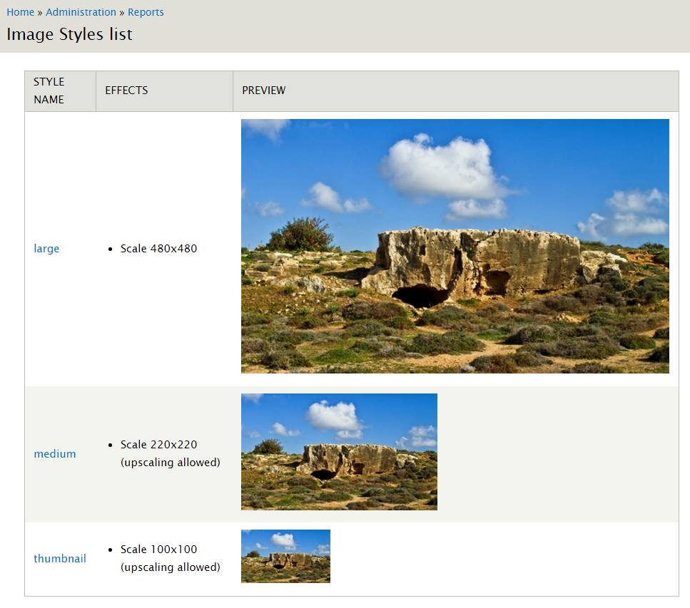Image resolution: width=690 pixels, height=608 pixels.
Task: Click the upscaling allowed text under medium
Action: point(171,462)
